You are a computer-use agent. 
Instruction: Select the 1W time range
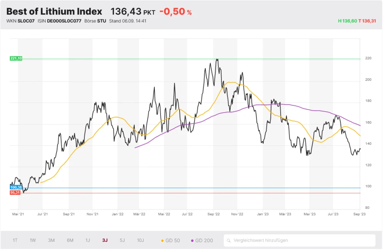pyautogui.click(x=33, y=240)
